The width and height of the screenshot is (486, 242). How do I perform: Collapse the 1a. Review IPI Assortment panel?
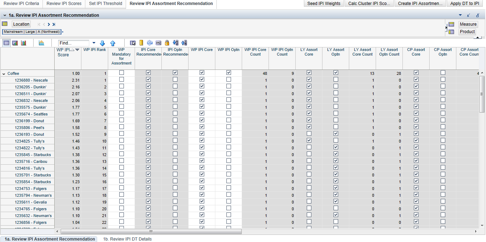(5, 15)
